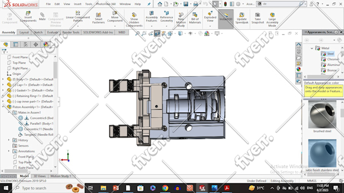Switch to the Evaluate tab
344x193 pixels.
tap(53, 32)
